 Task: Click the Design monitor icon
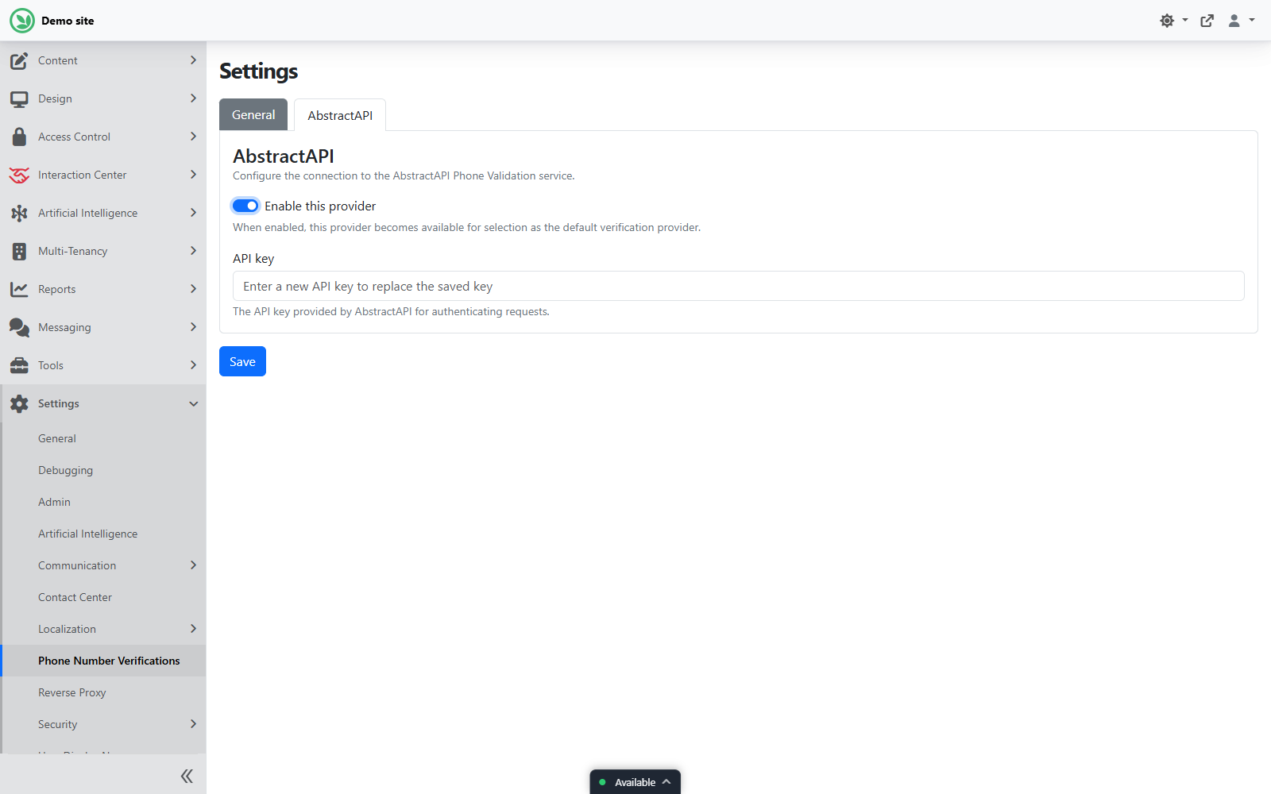click(19, 98)
